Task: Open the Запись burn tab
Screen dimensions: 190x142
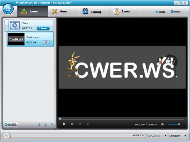Action: point(125,11)
